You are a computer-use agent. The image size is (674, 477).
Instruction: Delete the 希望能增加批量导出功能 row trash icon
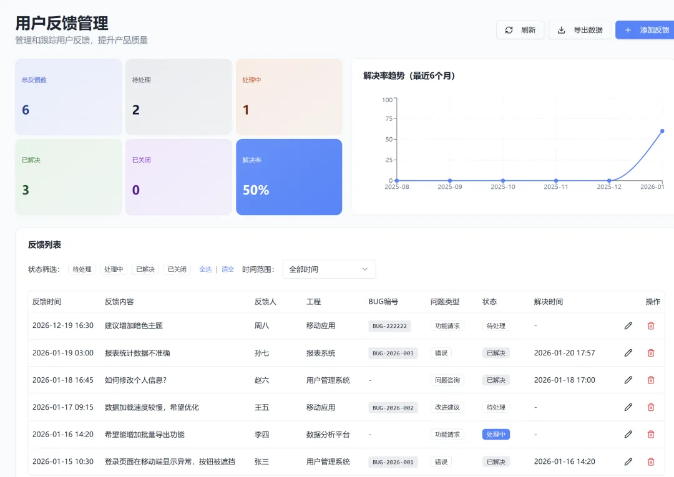[x=651, y=435]
